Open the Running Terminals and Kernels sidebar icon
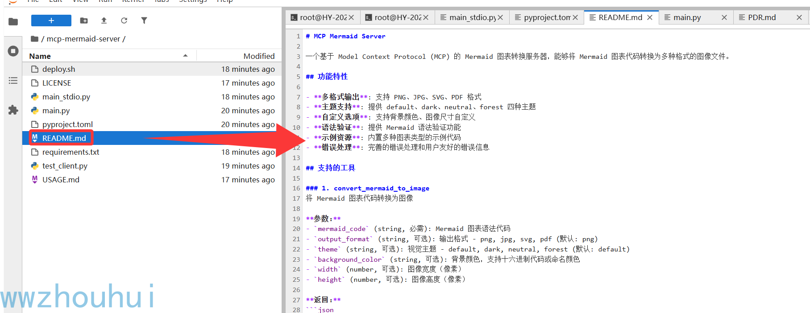This screenshot has width=810, height=313. pos(13,51)
